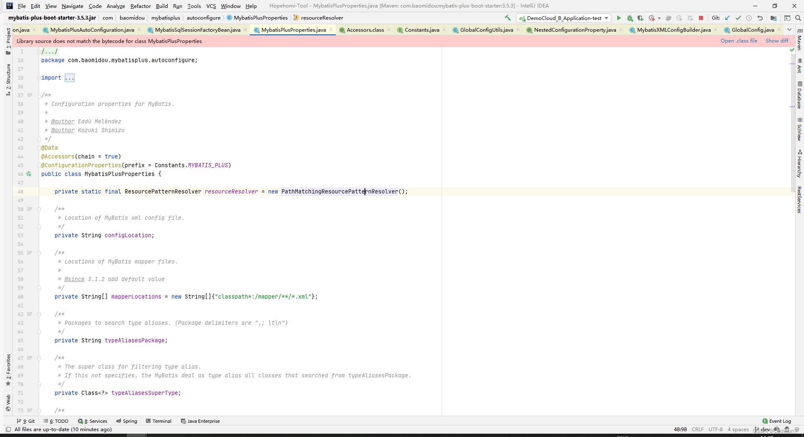Stop the running process with the red square

[701, 18]
